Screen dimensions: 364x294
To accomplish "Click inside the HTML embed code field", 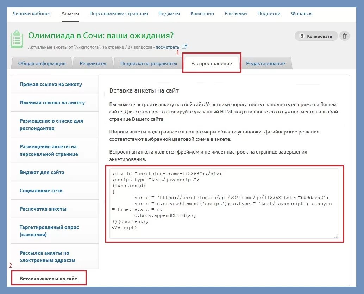I will pos(224,204).
